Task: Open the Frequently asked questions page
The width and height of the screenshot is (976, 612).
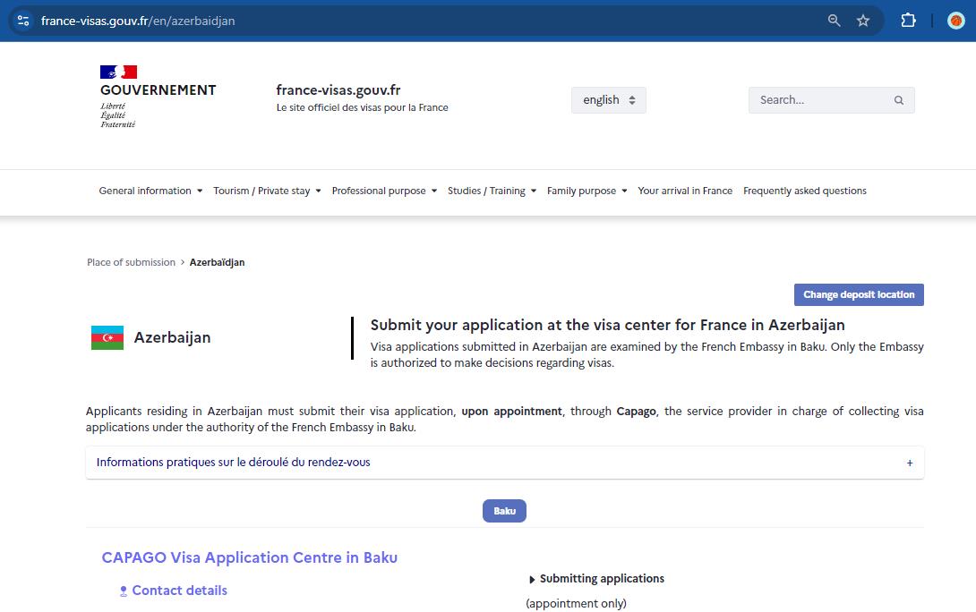Action: 804,191
